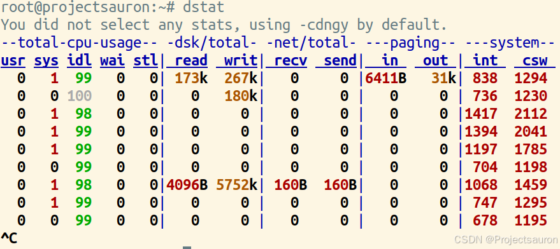Screen dimensions: 560x249
Task: Click the interrupt value '736'
Action: click(x=485, y=96)
